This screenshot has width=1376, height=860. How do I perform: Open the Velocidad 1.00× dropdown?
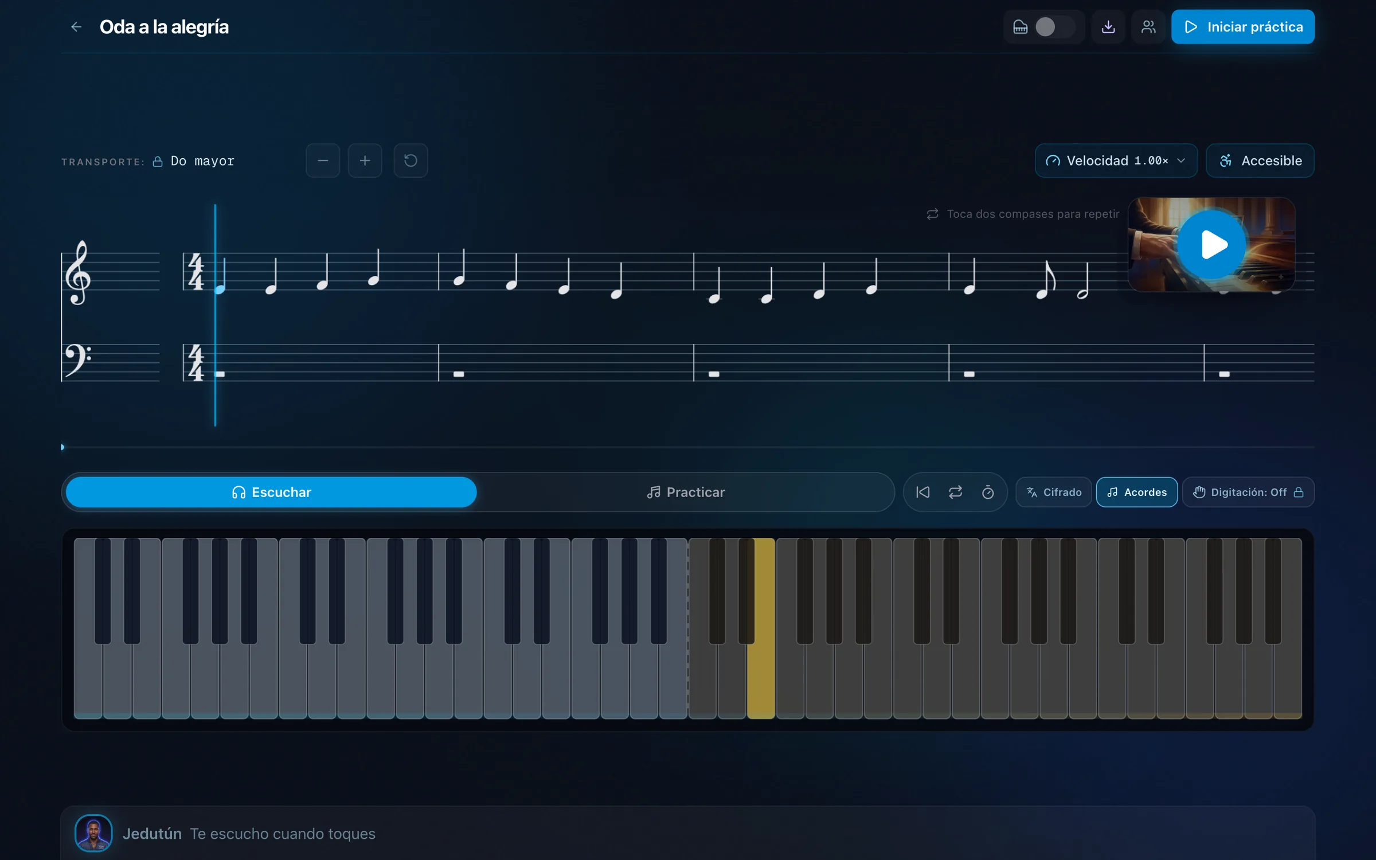(x=1116, y=161)
